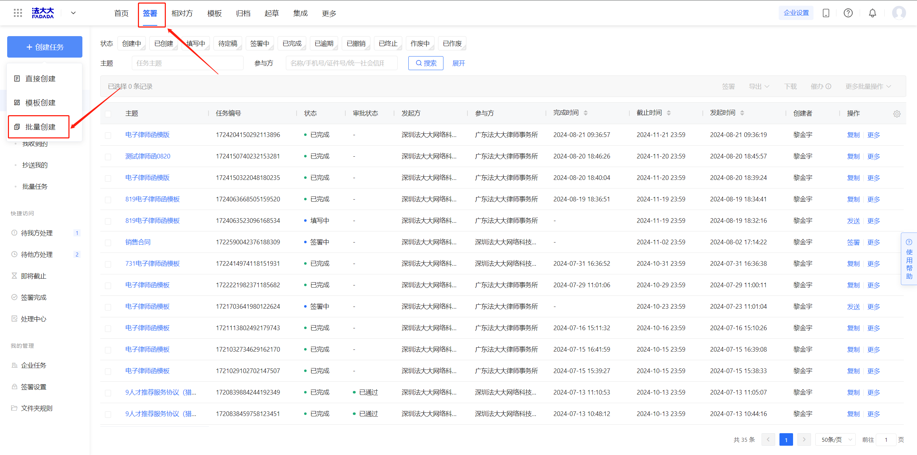The width and height of the screenshot is (917, 455).
Task: Sort by 完成时间 column arrows
Action: click(x=586, y=113)
